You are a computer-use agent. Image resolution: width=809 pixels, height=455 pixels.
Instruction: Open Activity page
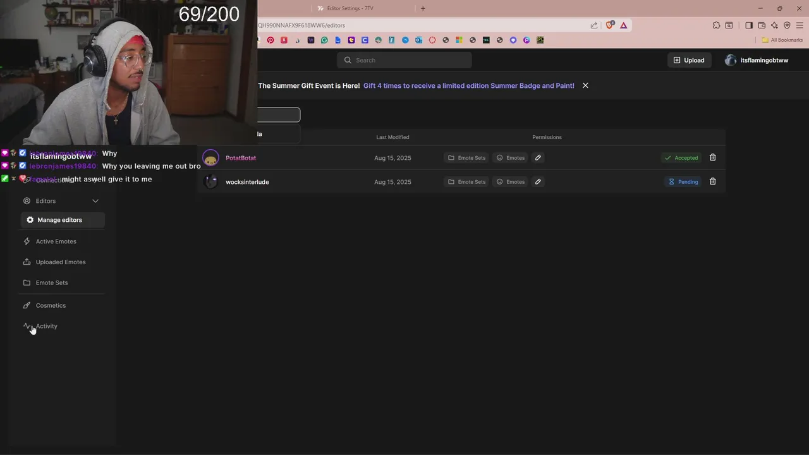click(46, 326)
